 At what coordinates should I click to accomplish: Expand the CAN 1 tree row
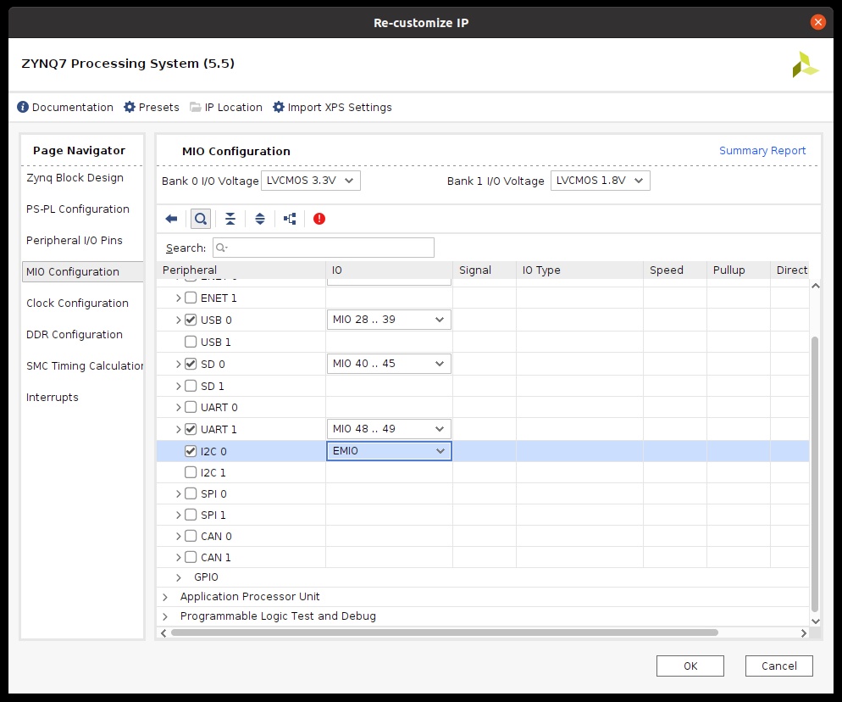(178, 557)
